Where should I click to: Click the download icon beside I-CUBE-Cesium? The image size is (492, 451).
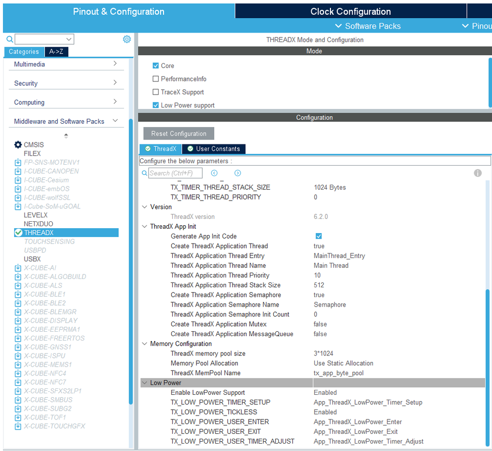(18, 180)
